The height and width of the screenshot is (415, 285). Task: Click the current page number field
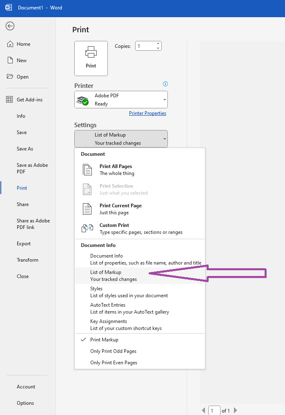pyautogui.click(x=214, y=411)
